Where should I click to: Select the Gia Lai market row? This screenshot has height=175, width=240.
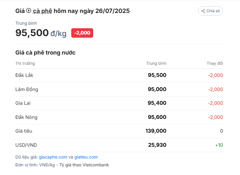pos(119,103)
